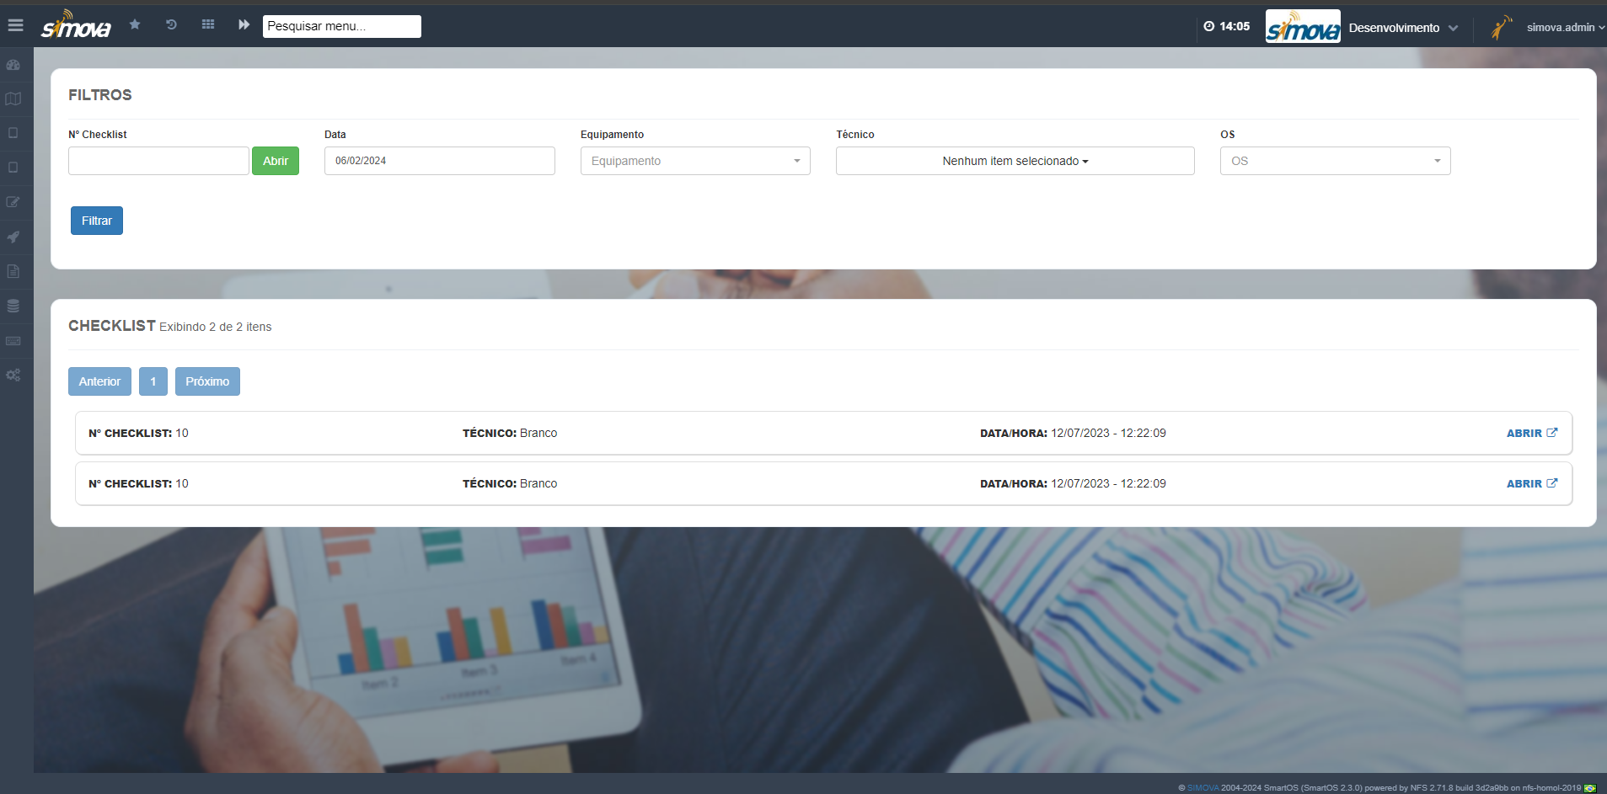Open the dashboard gauge sidebar icon
1607x794 pixels.
[13, 65]
